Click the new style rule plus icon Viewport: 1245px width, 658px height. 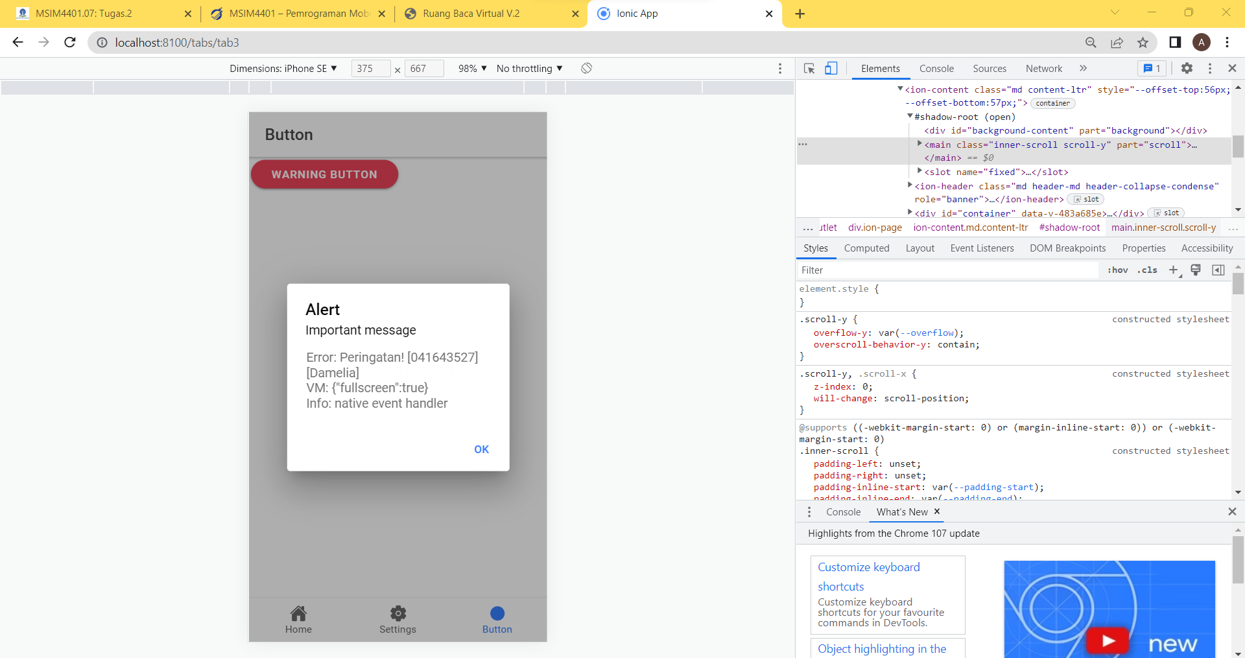pyautogui.click(x=1175, y=270)
